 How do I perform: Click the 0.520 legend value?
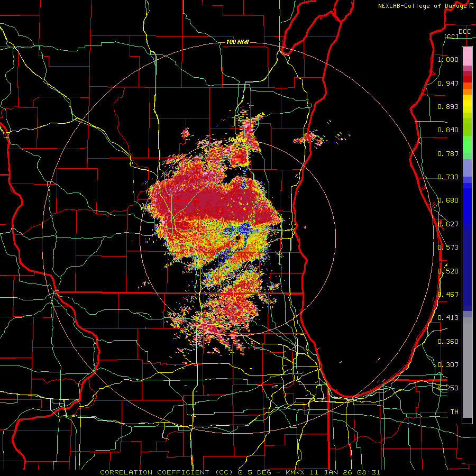tap(448, 271)
